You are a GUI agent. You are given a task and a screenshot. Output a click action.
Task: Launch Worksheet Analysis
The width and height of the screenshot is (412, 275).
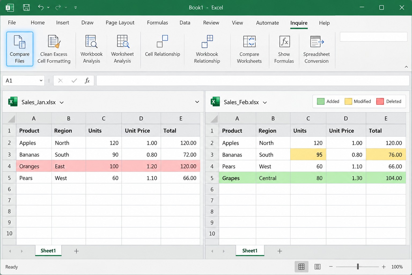pyautogui.click(x=122, y=49)
